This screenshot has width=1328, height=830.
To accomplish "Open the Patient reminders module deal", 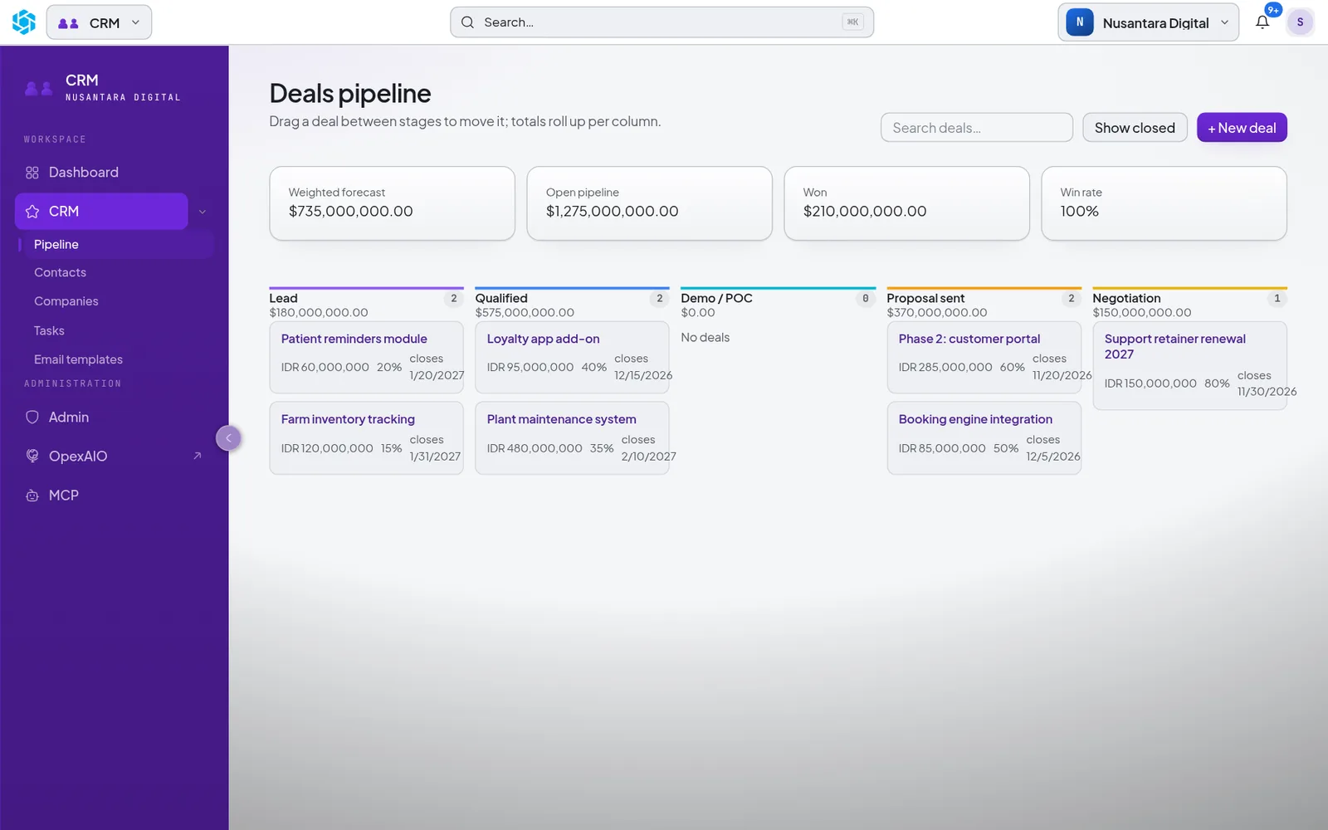I will (x=366, y=357).
